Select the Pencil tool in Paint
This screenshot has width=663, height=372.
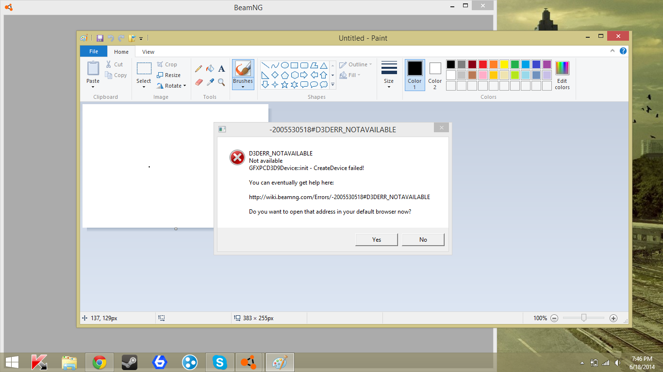199,69
